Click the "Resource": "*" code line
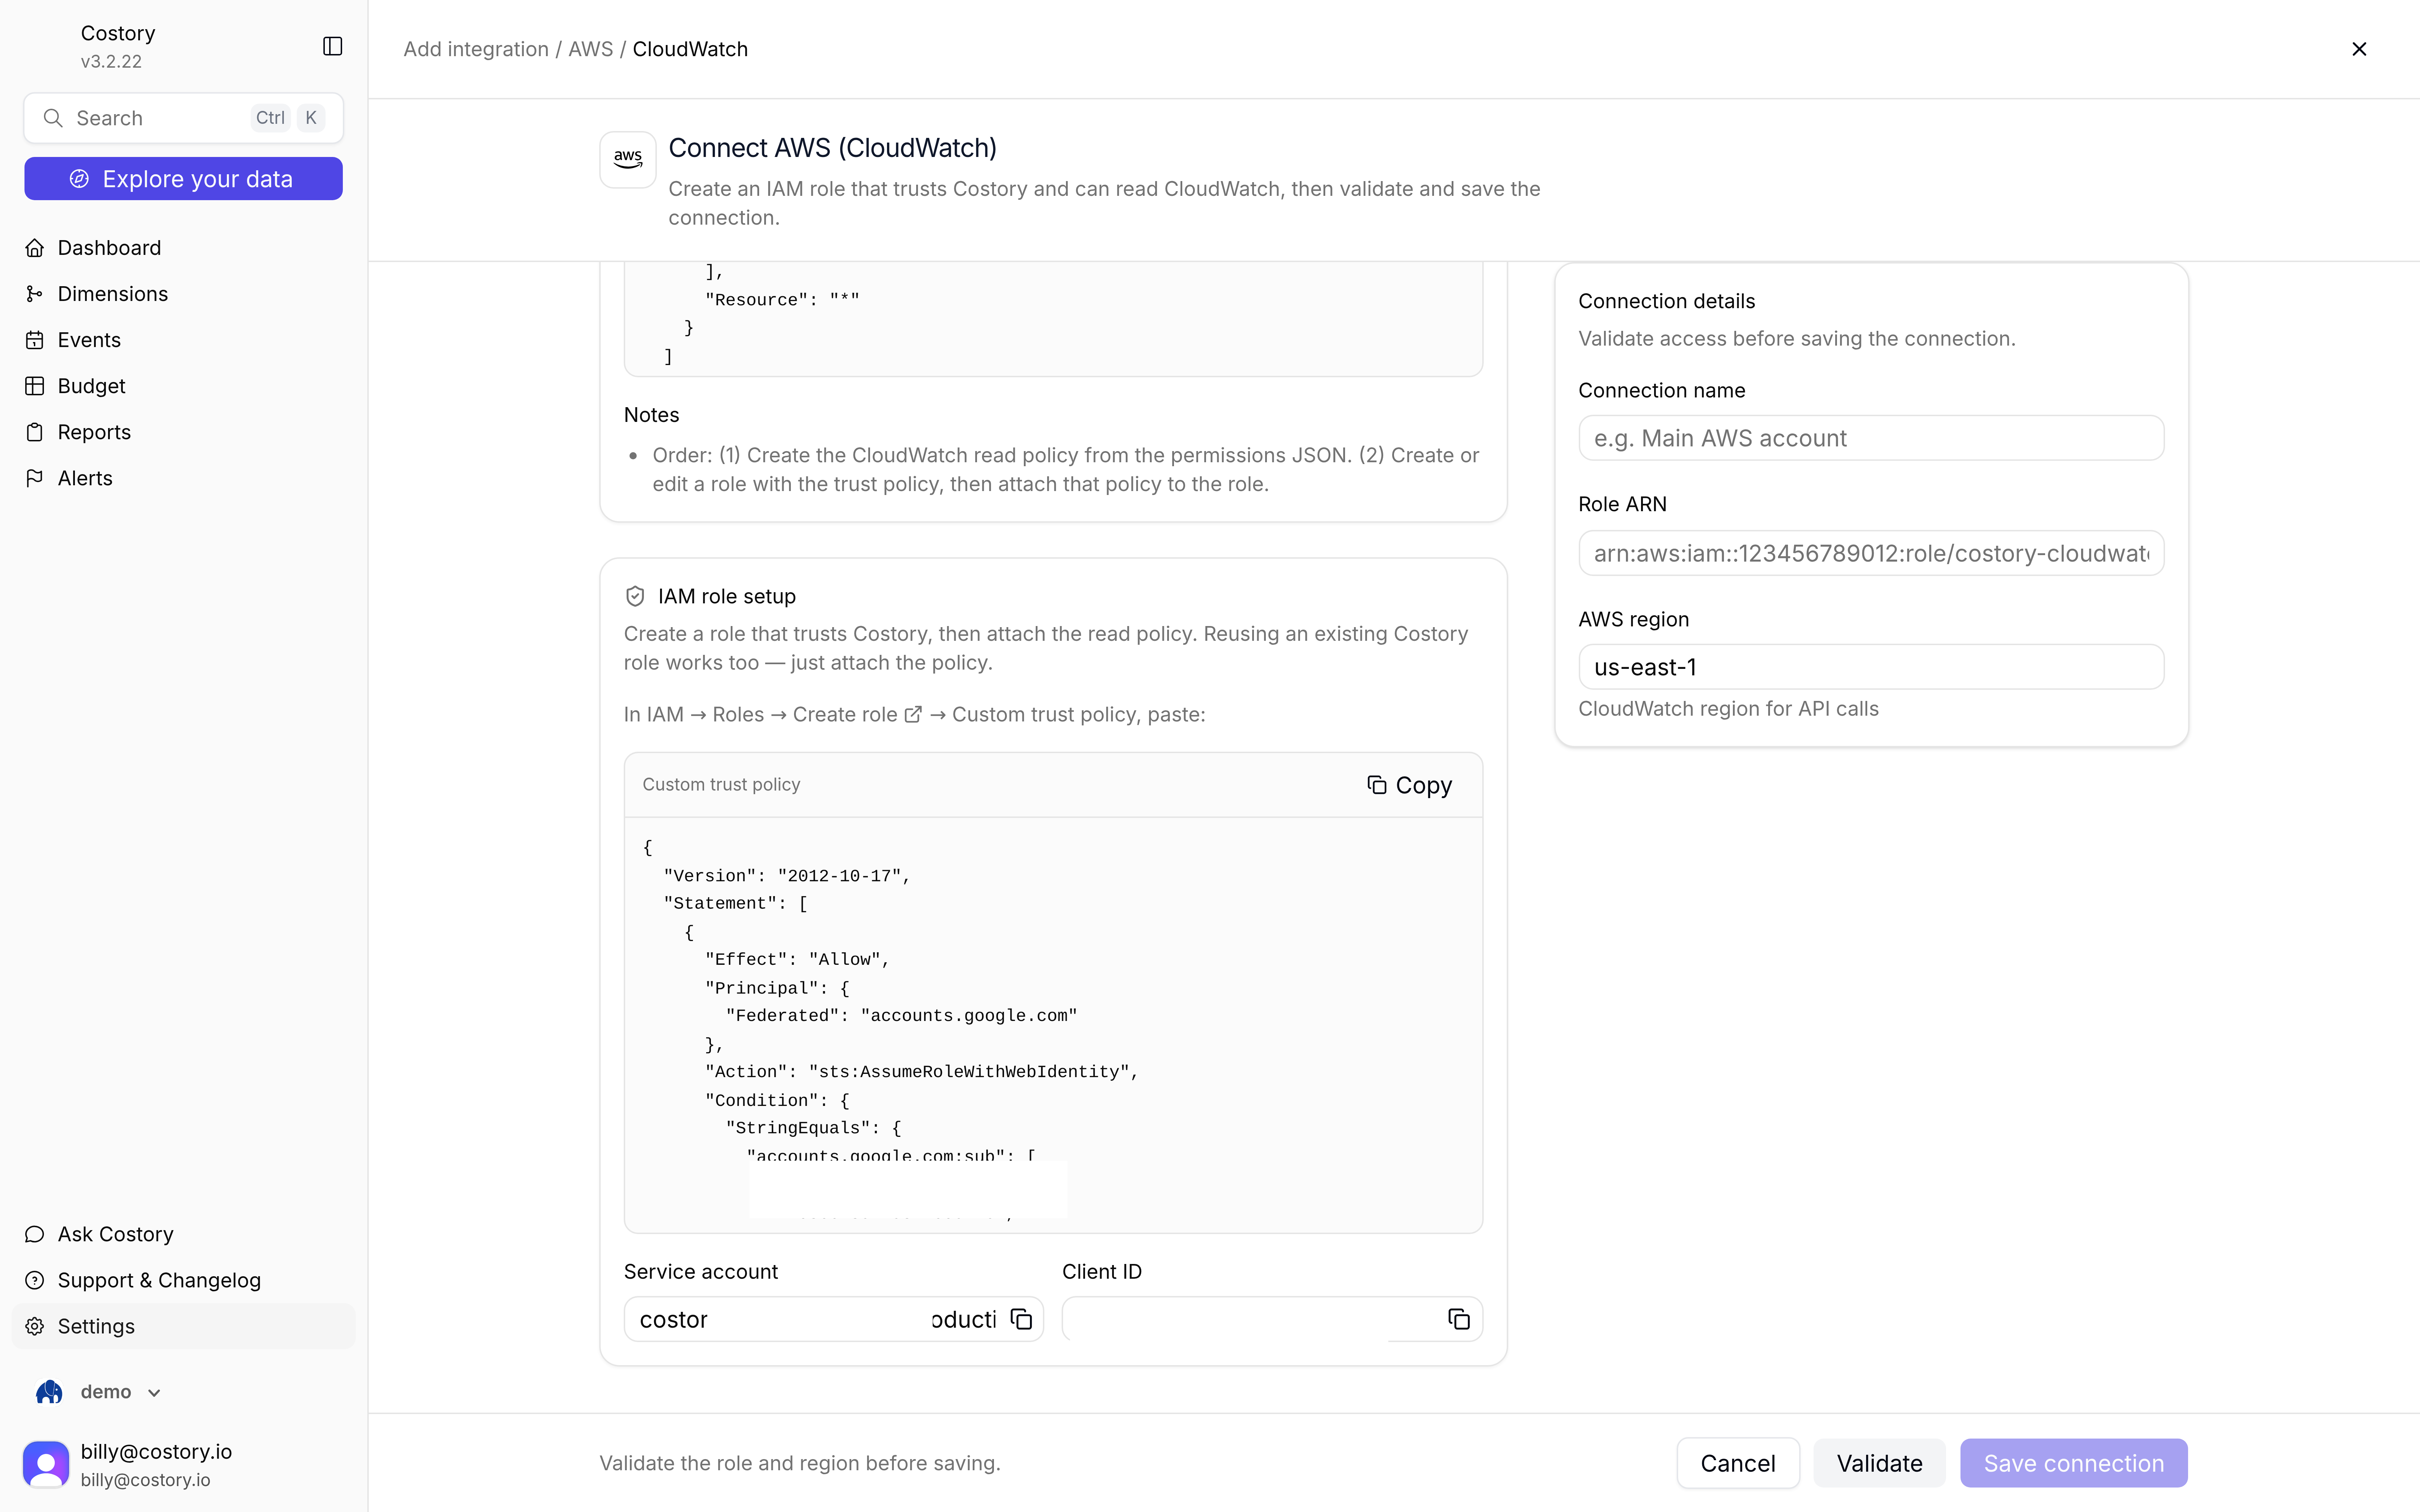The height and width of the screenshot is (1512, 2420). point(782,300)
